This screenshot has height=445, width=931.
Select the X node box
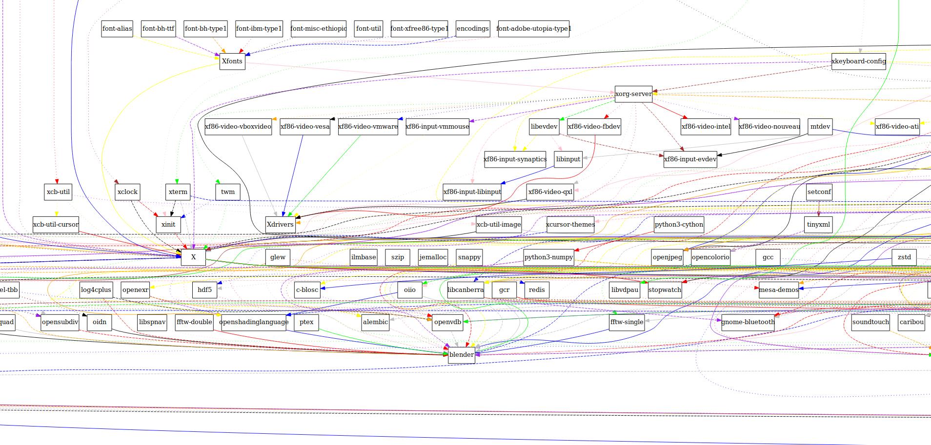click(193, 257)
